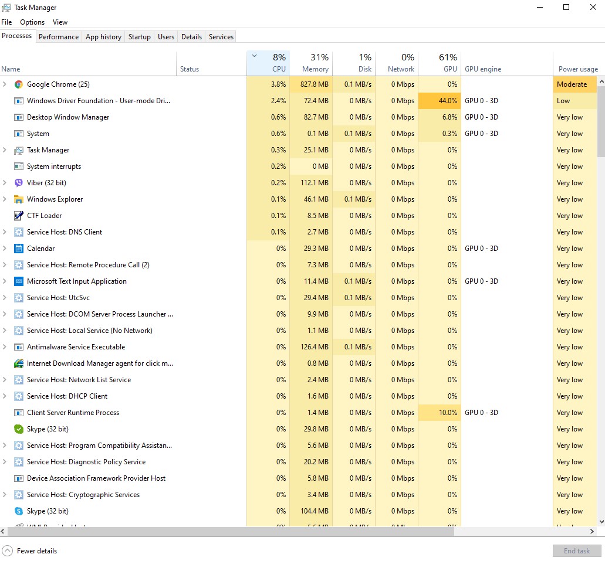This screenshot has width=605, height=561.
Task: Click the vertical scrollbar down arrow
Action: [x=601, y=521]
